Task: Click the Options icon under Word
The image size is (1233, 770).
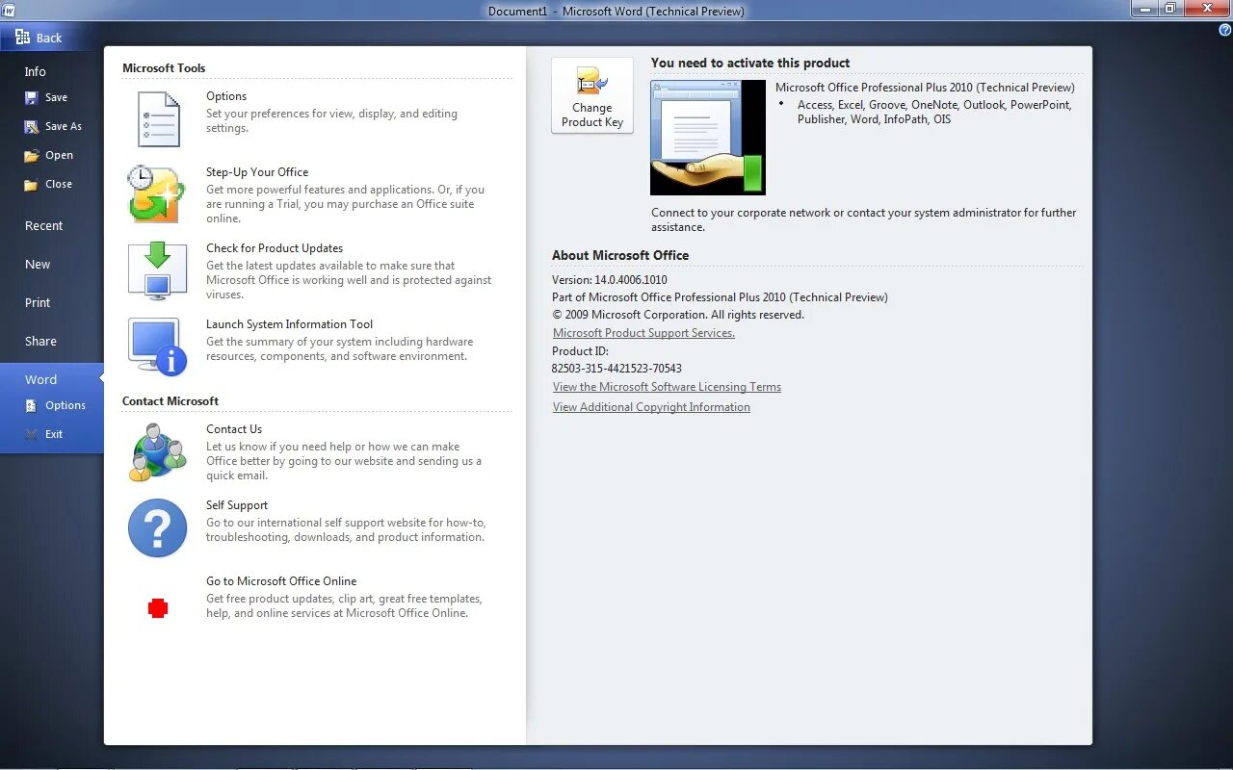Action: pos(32,405)
